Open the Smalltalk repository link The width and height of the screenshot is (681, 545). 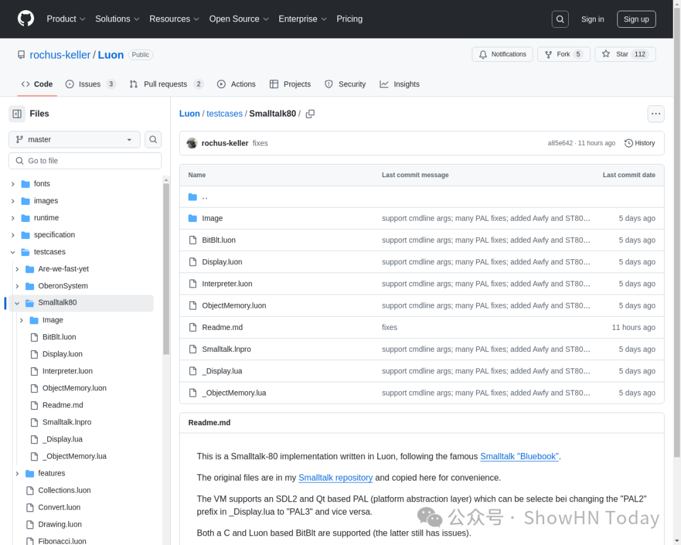[x=335, y=478]
